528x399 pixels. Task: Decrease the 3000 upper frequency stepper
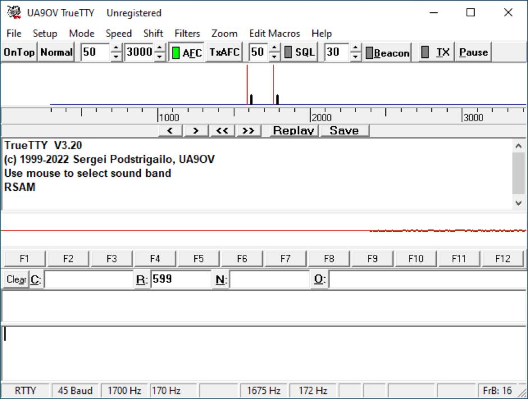tap(160, 57)
